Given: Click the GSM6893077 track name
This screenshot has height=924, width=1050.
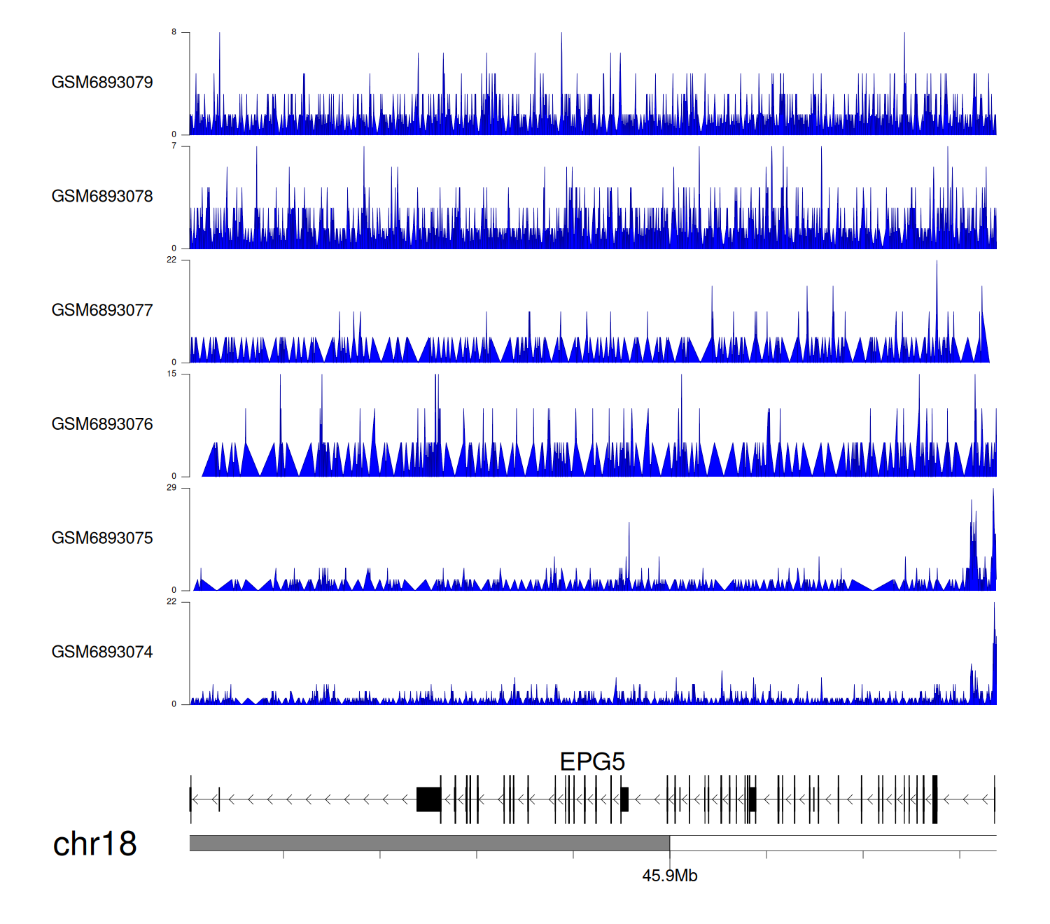Looking at the screenshot, I should tap(102, 310).
